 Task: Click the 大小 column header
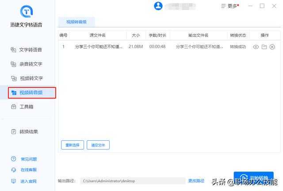[136, 35]
